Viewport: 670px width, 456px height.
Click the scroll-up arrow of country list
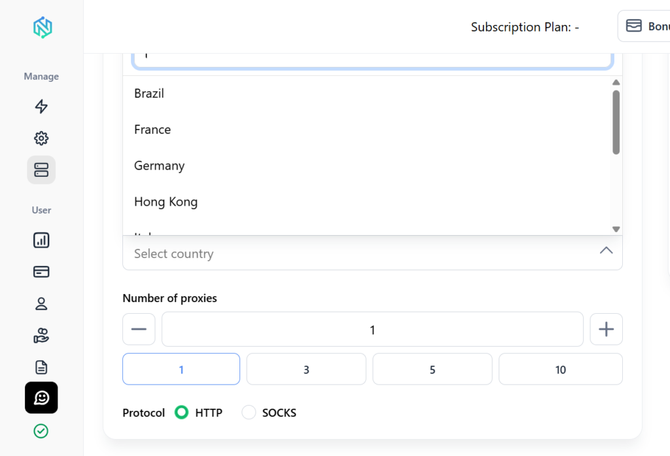616,83
